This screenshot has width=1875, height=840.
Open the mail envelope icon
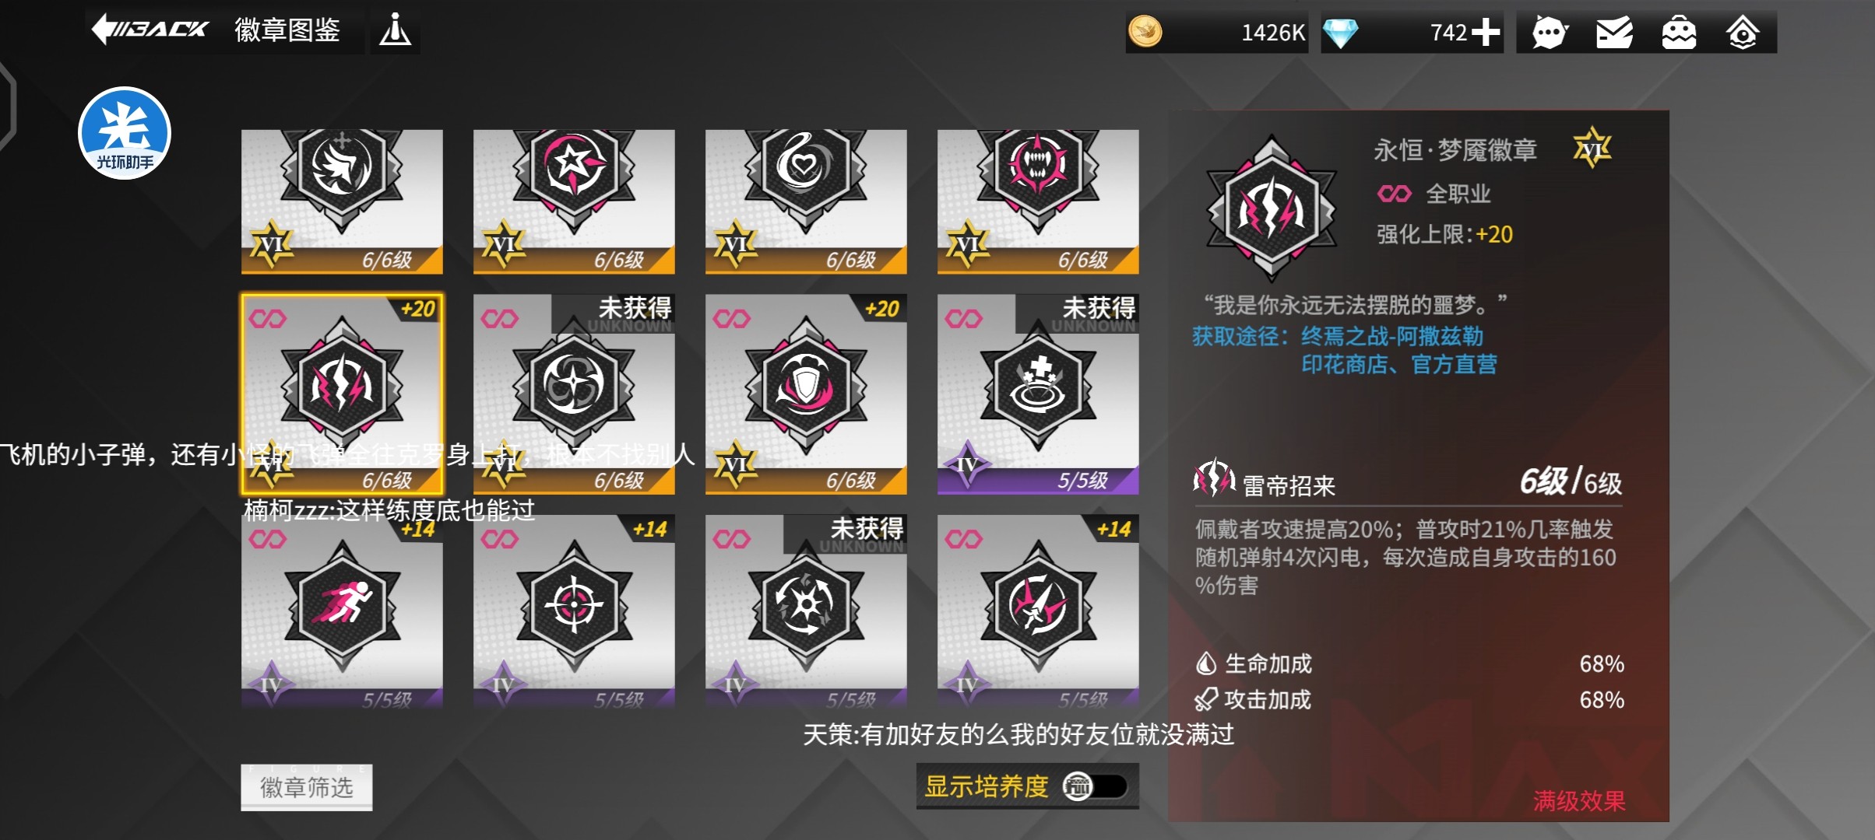pyautogui.click(x=1614, y=33)
